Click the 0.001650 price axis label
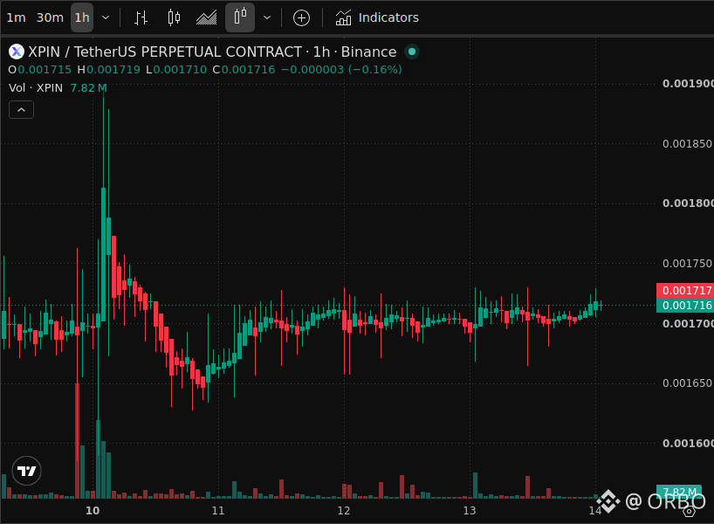 tap(687, 383)
